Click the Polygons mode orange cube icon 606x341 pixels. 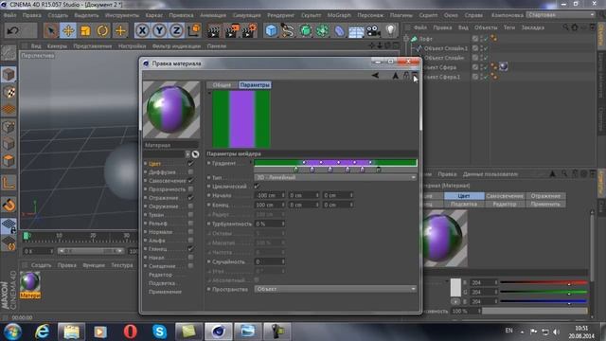point(9,160)
